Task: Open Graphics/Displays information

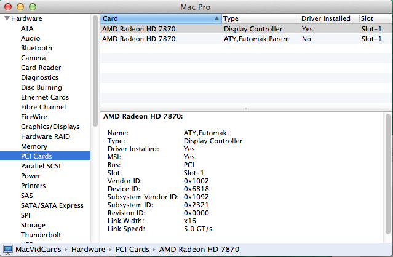Action: point(50,127)
